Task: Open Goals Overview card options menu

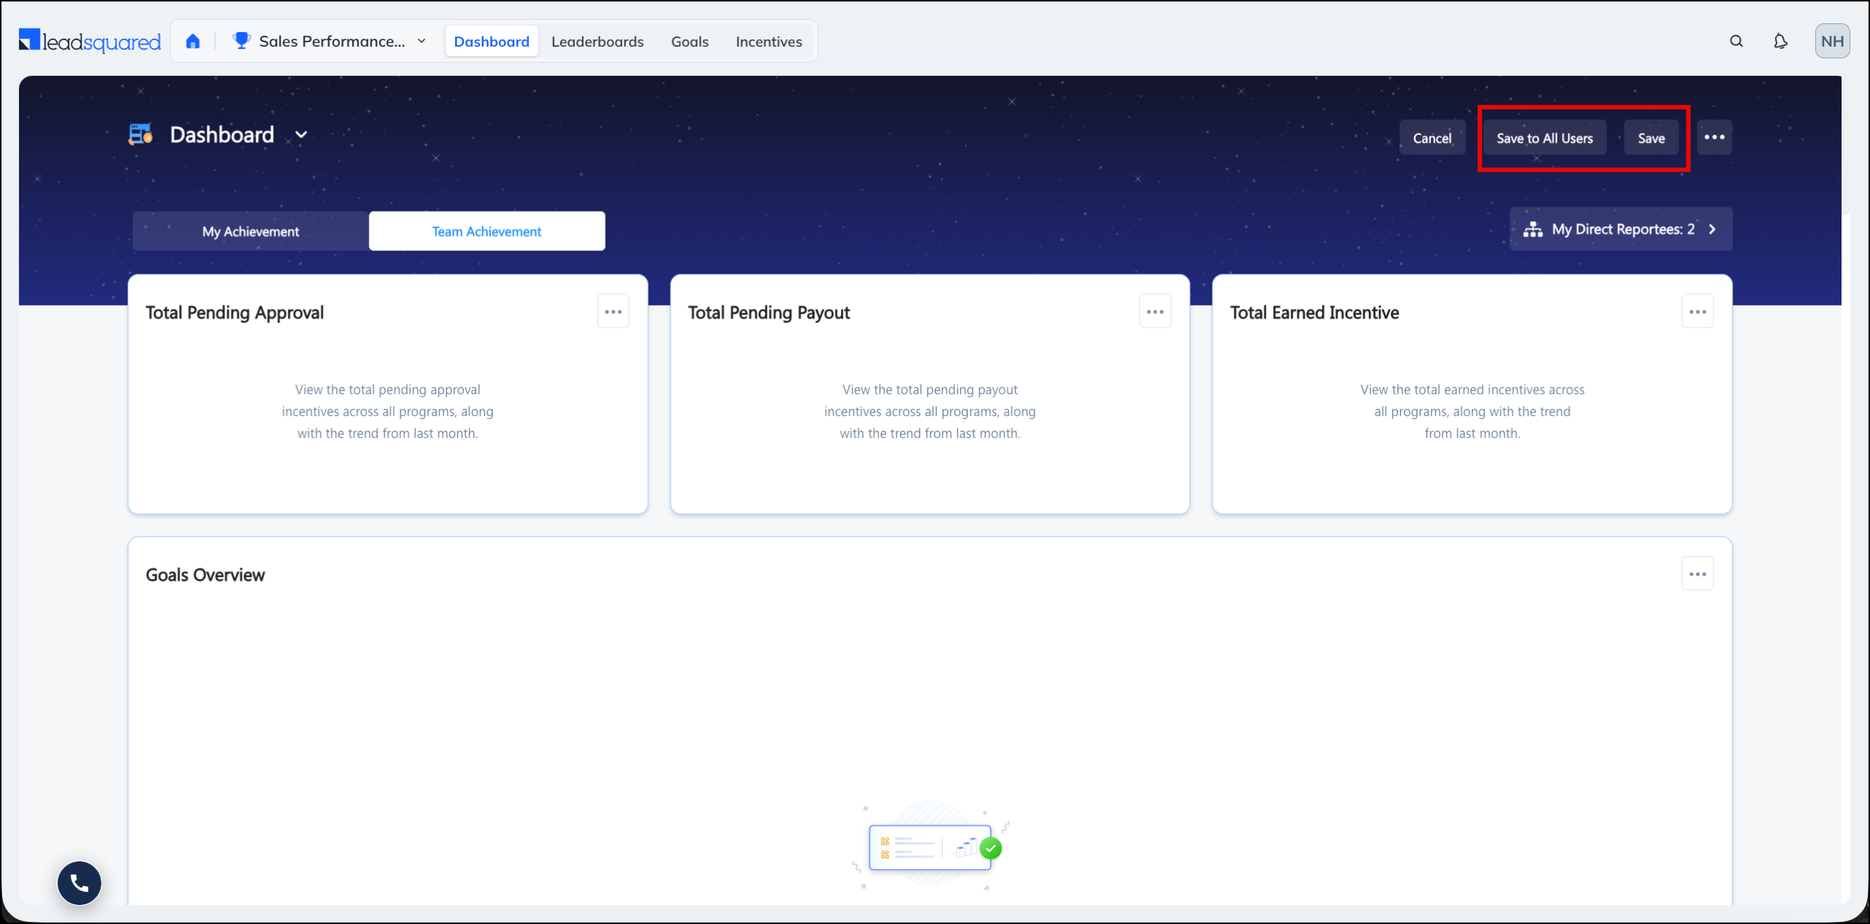Action: point(1698,574)
